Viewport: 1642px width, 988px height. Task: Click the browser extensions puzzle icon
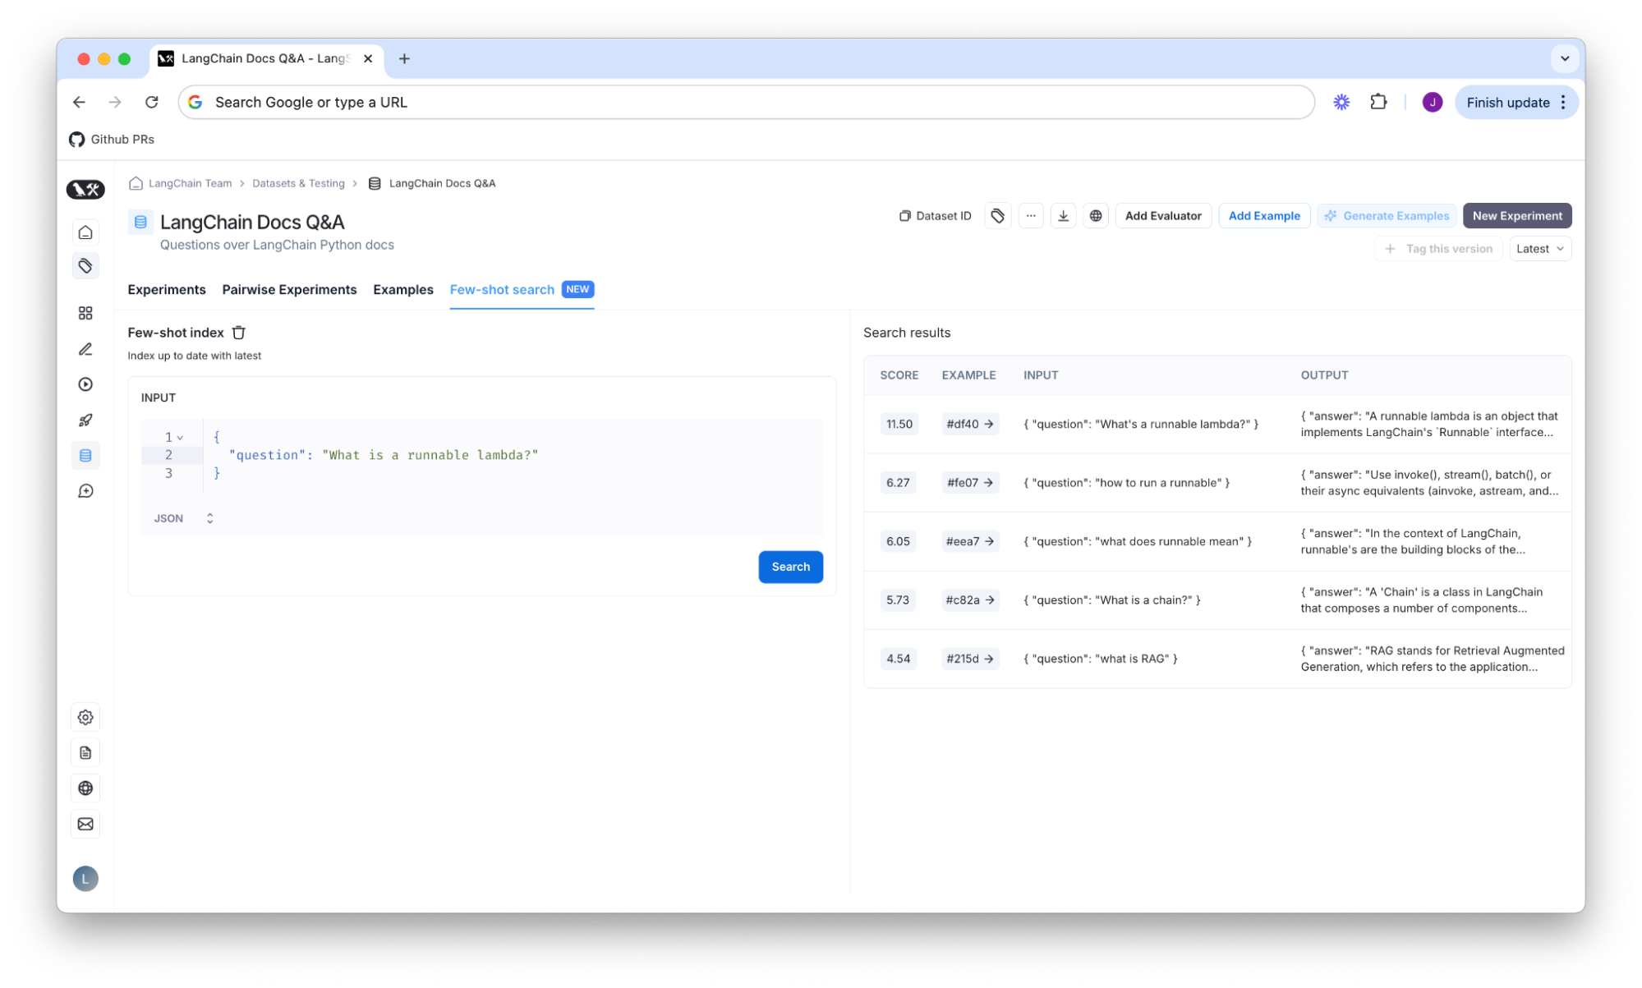(1378, 102)
